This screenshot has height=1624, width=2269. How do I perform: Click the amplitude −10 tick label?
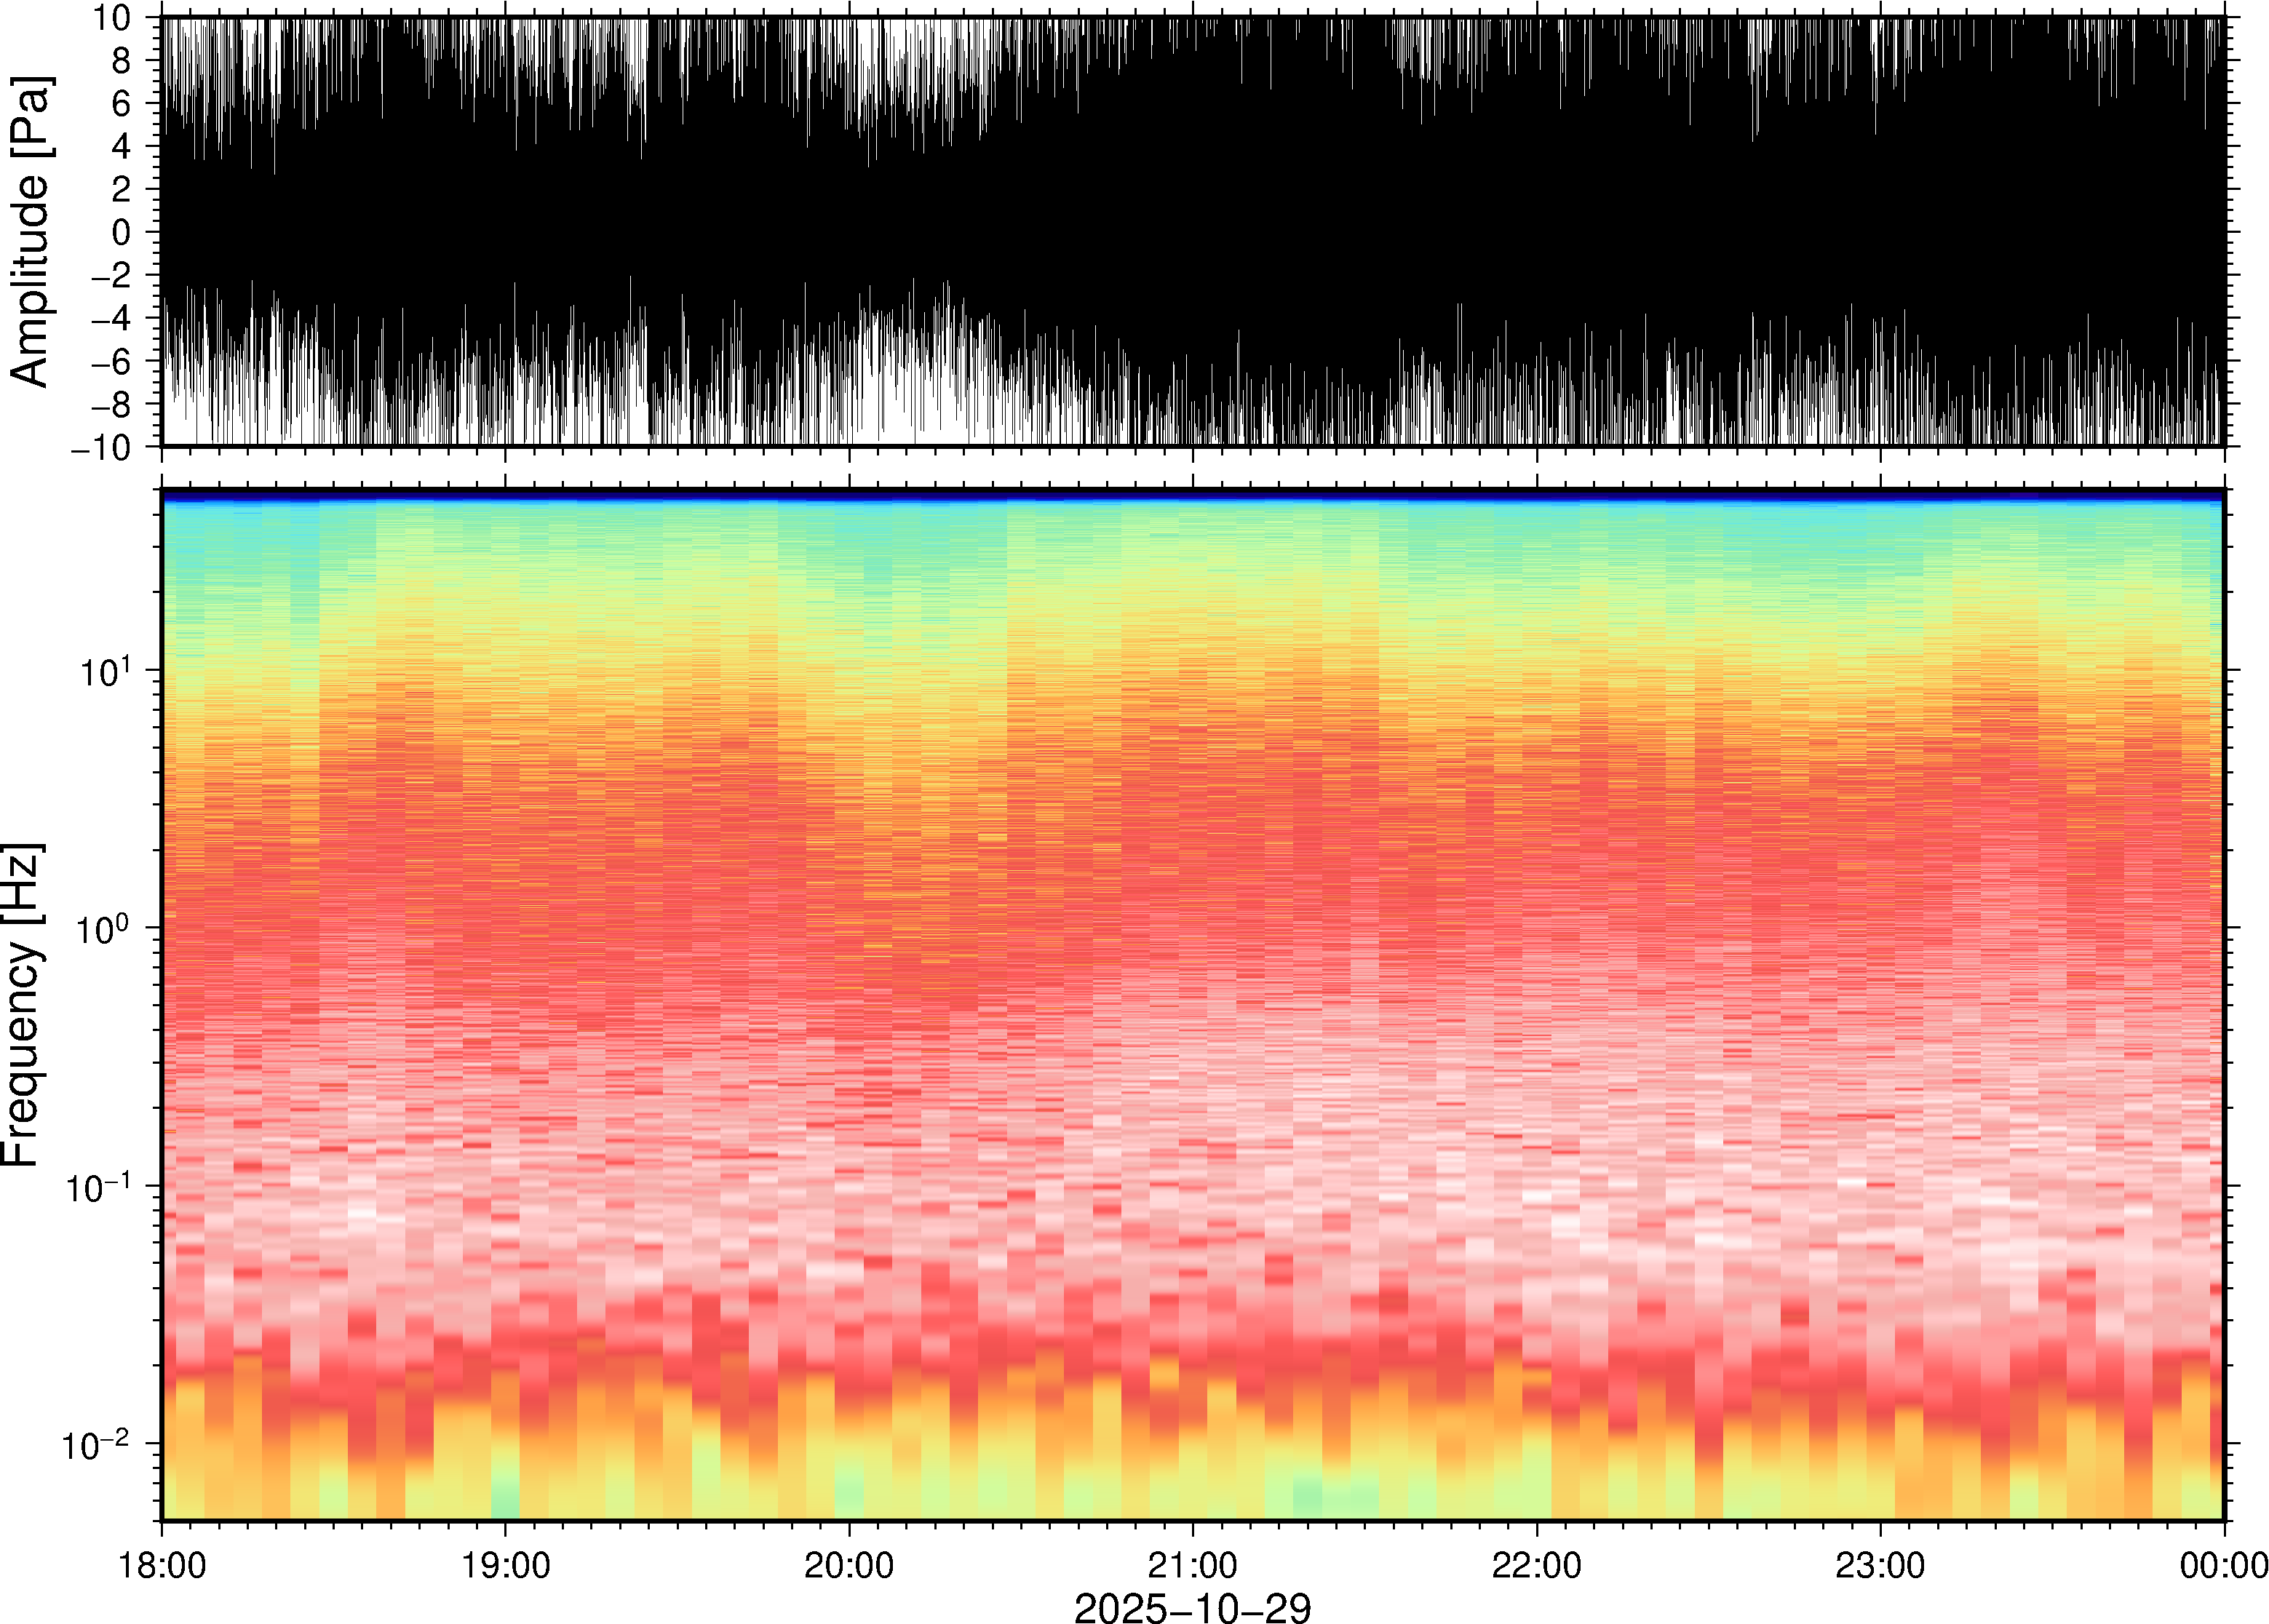click(x=100, y=448)
